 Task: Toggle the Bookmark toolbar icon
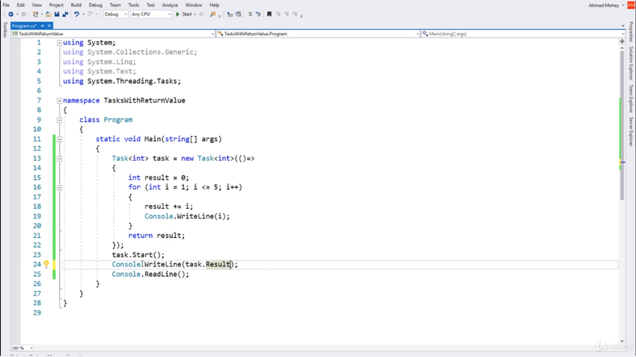tap(269, 14)
